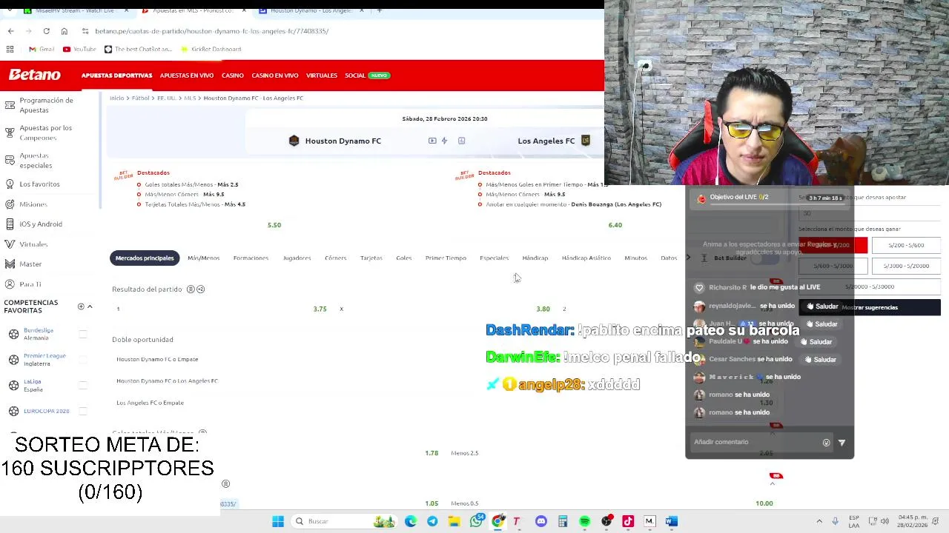Click the Fútbol breadcrumb link
Screen dimensions: 949x533
pyautogui.click(x=140, y=98)
